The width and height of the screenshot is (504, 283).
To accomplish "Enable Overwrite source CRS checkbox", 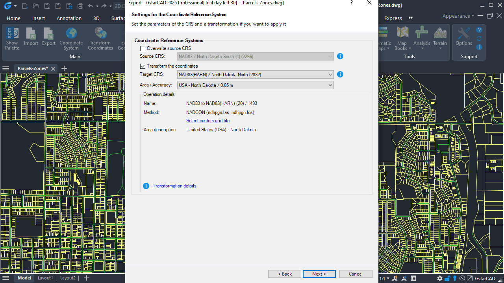I will 143,48.
